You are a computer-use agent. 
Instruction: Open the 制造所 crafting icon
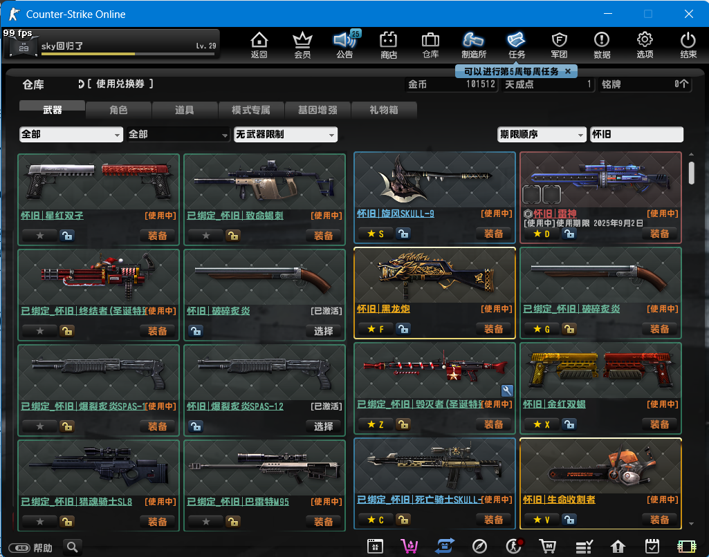(x=473, y=45)
